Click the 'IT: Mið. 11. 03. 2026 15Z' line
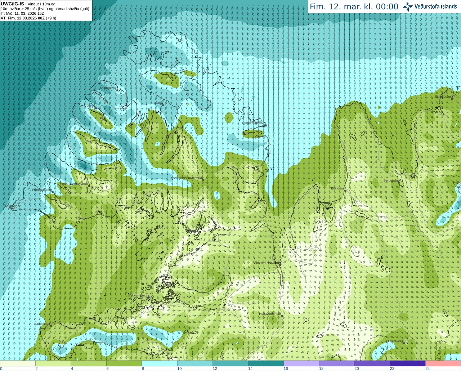The height and width of the screenshot is (371, 461). 22,13
